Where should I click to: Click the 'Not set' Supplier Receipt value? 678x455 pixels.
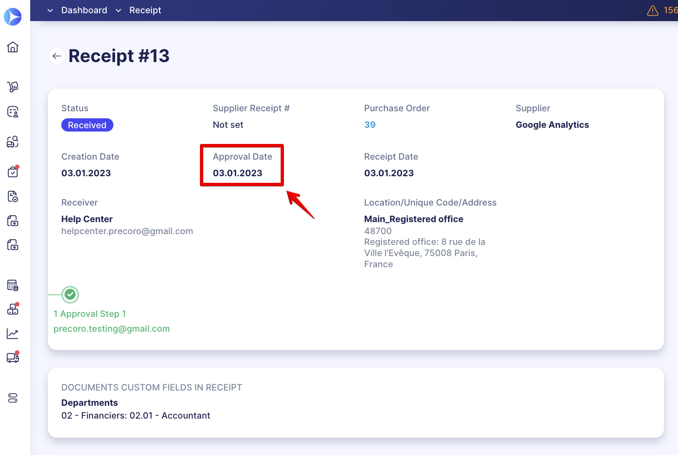coord(228,125)
